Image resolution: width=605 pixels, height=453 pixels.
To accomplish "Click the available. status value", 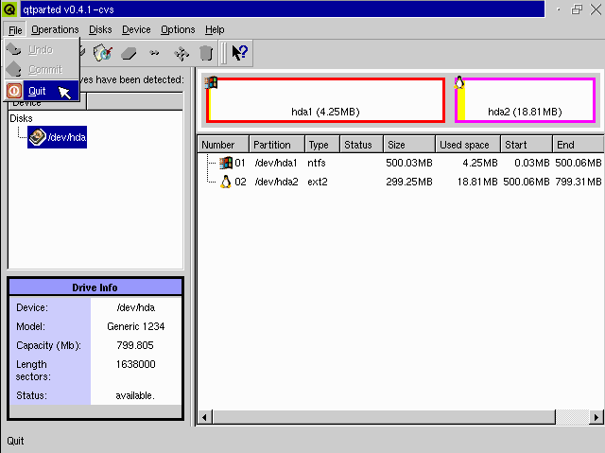I will [x=135, y=395].
